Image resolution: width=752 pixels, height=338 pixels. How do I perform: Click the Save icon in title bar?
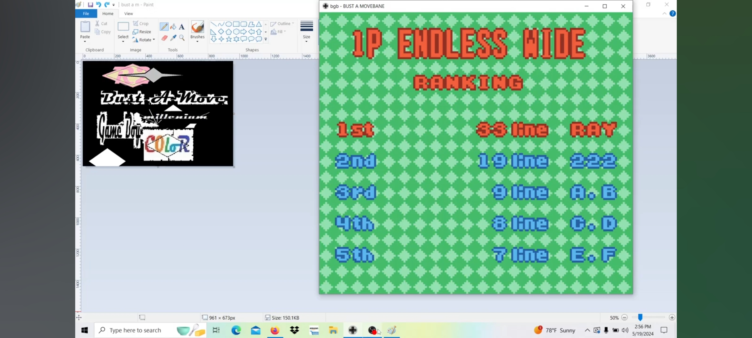click(90, 5)
